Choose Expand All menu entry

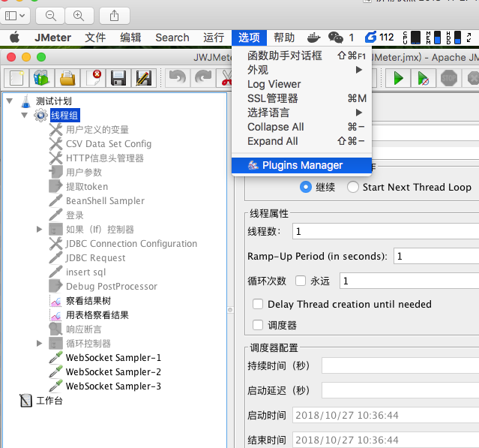pyautogui.click(x=301, y=141)
